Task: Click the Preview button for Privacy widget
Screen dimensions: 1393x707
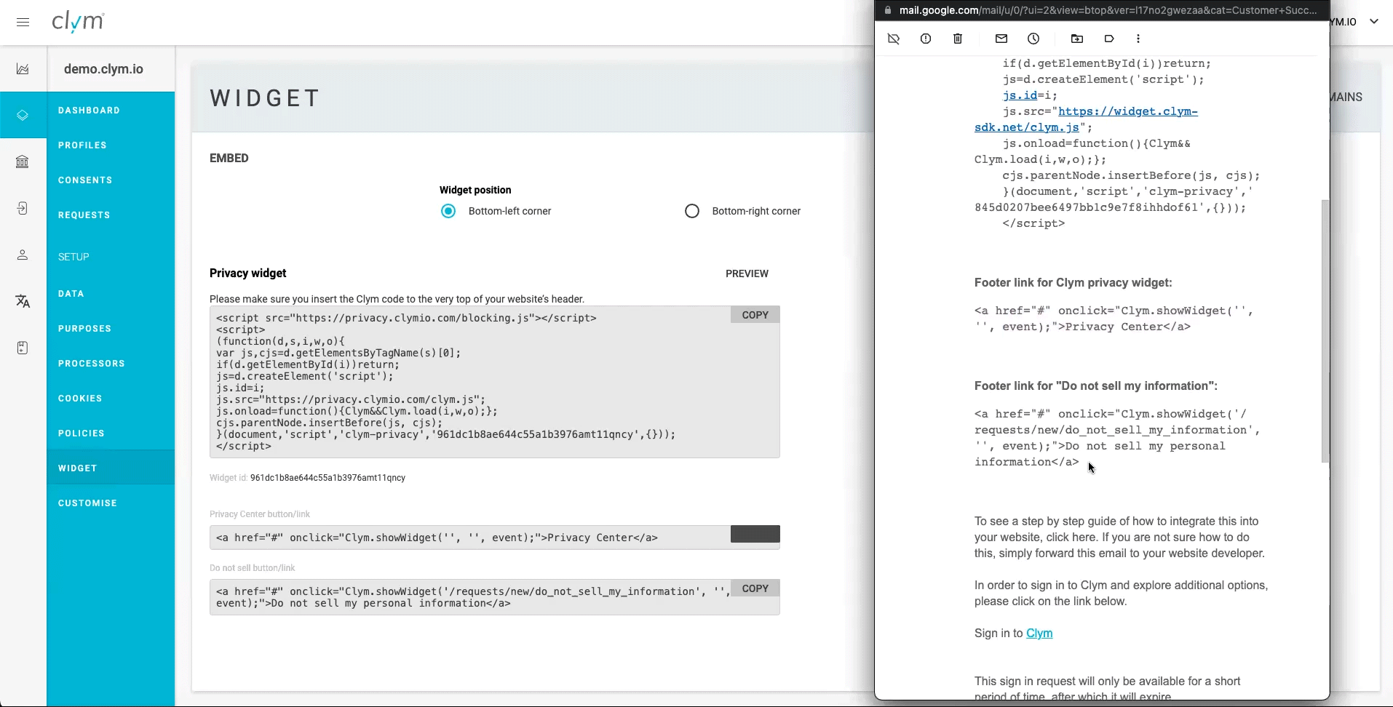Action: pos(747,273)
